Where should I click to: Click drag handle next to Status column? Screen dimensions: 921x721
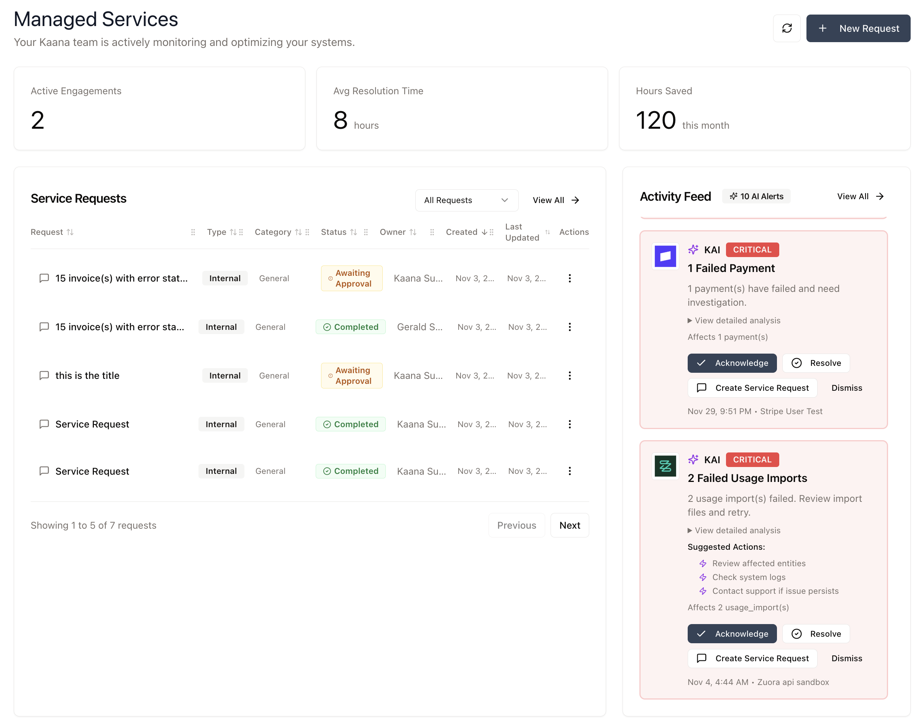point(365,232)
